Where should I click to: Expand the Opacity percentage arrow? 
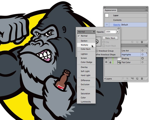click(x=118, y=32)
